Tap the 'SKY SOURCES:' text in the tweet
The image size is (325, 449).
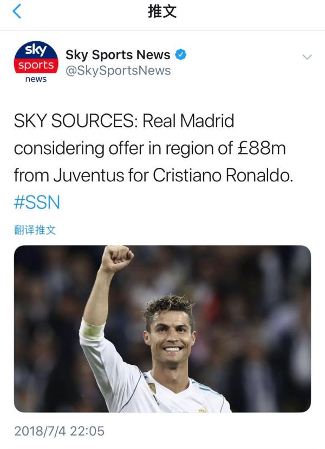coord(76,121)
